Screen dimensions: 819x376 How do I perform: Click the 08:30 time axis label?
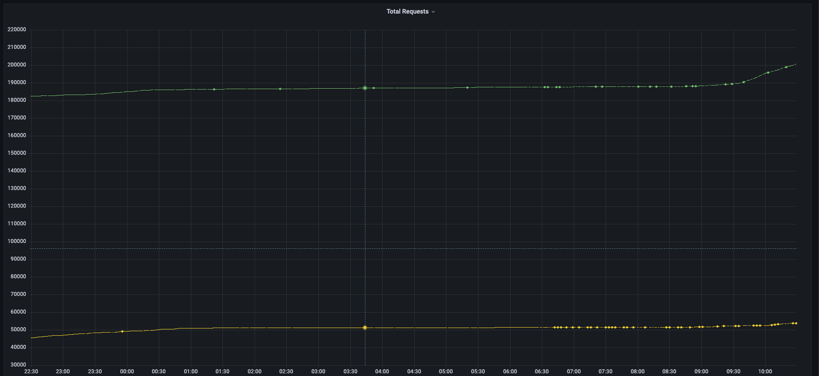click(669, 371)
